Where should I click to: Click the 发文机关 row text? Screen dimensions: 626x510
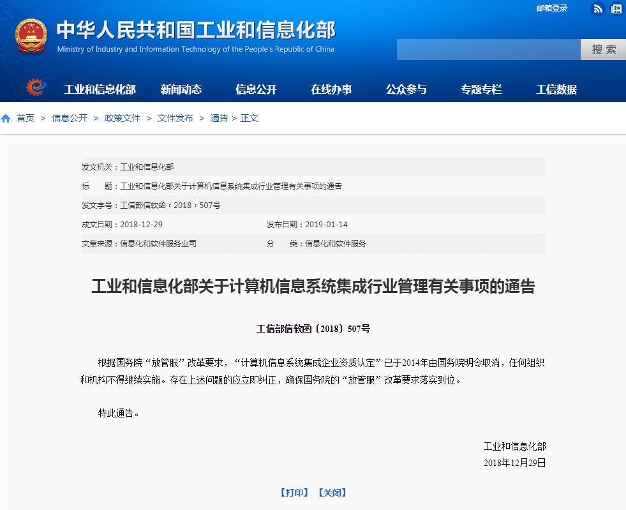pos(128,167)
